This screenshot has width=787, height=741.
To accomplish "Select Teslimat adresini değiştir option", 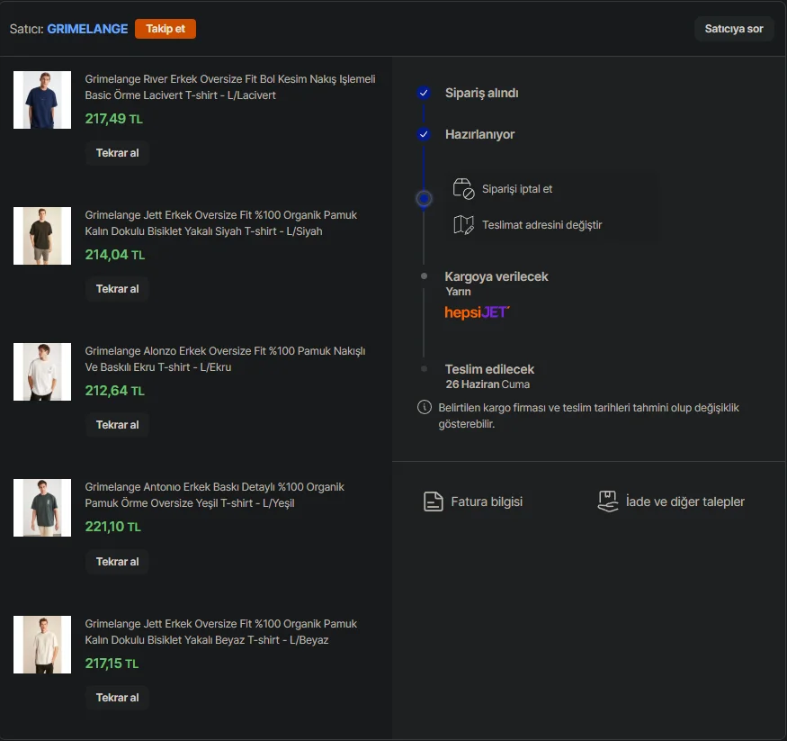I will pos(542,225).
